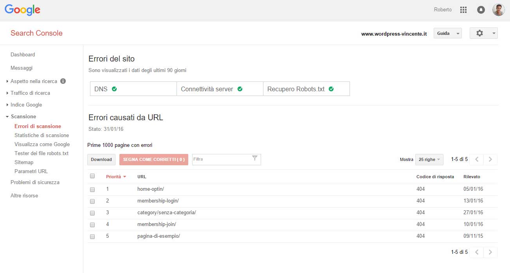Click the Recupero Robots.txt green check
The height and width of the screenshot is (273, 510).
point(331,89)
